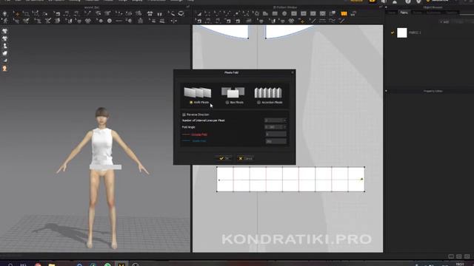474x266 pixels.
Task: Select the highlighted Select/Move tool in 3D toolbar
Action: coord(17,13)
